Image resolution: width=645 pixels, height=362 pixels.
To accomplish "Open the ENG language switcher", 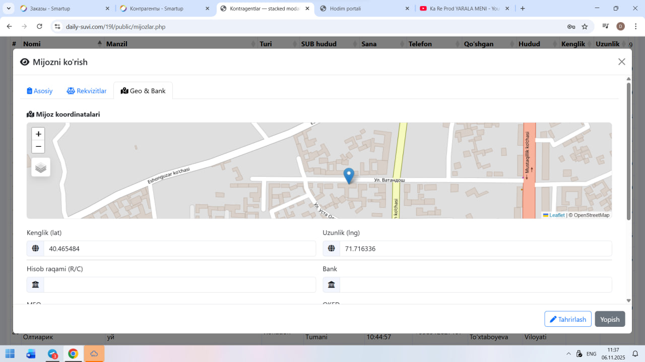I will (592, 353).
